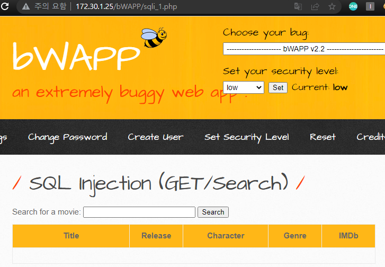The image size is (385, 267).
Task: Click the Current: low status text
Action: (x=320, y=87)
